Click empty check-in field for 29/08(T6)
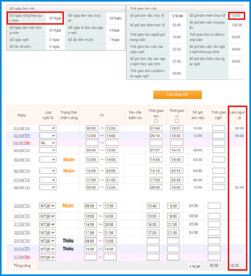 [153, 241]
